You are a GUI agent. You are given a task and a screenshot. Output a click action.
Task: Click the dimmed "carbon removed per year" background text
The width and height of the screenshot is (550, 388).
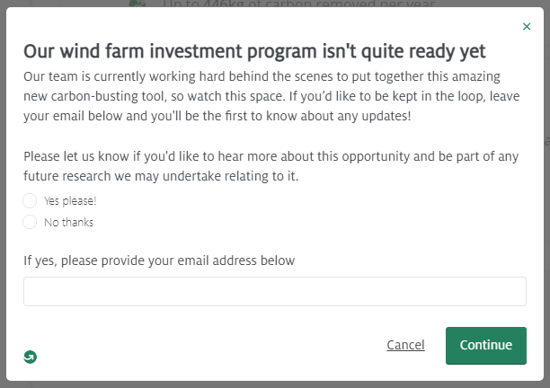point(299,4)
